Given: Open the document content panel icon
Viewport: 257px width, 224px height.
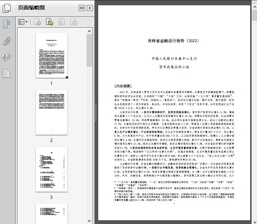Looking at the screenshot, I should click(6, 73).
